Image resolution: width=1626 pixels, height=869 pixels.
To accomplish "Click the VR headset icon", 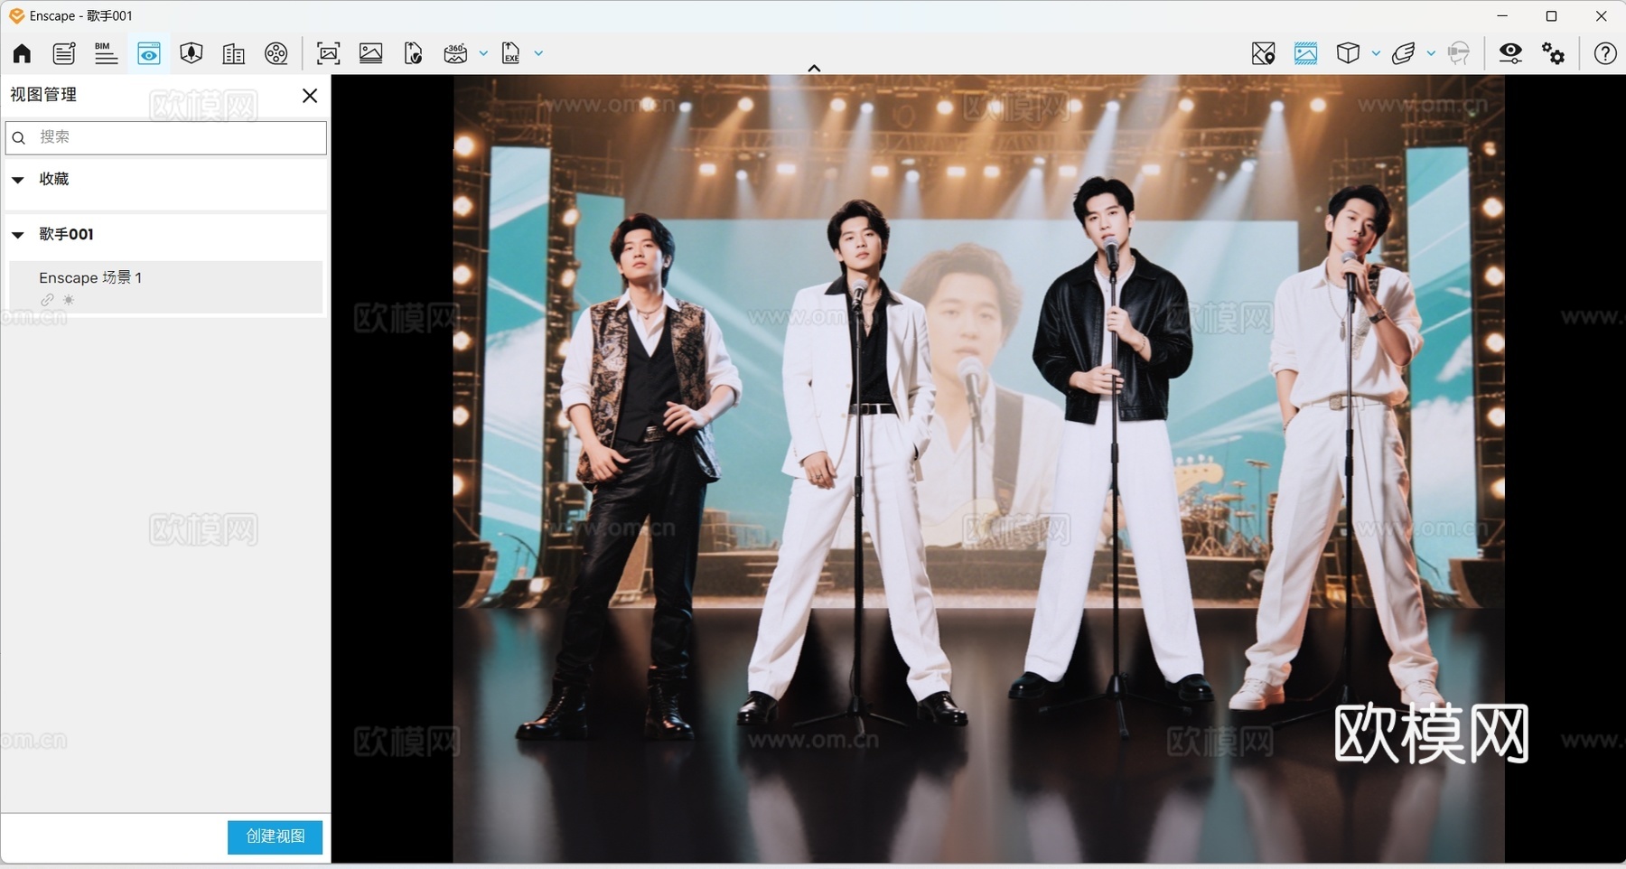I will 1458,53.
